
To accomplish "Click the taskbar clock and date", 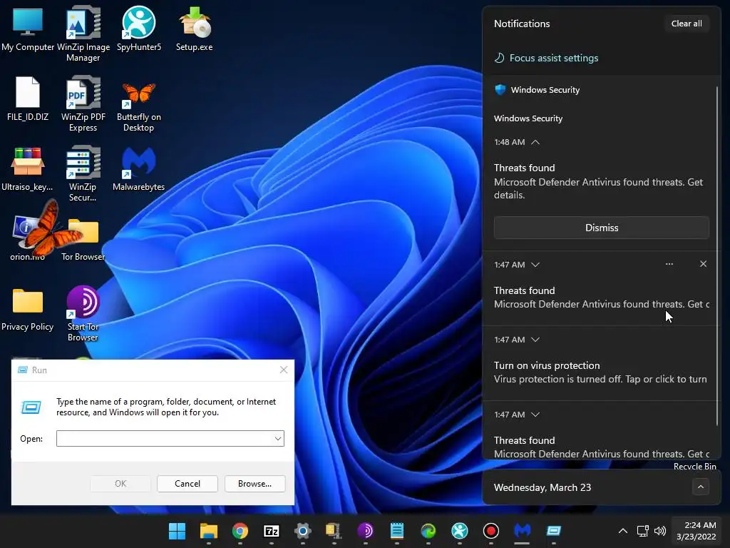I will 696,531.
